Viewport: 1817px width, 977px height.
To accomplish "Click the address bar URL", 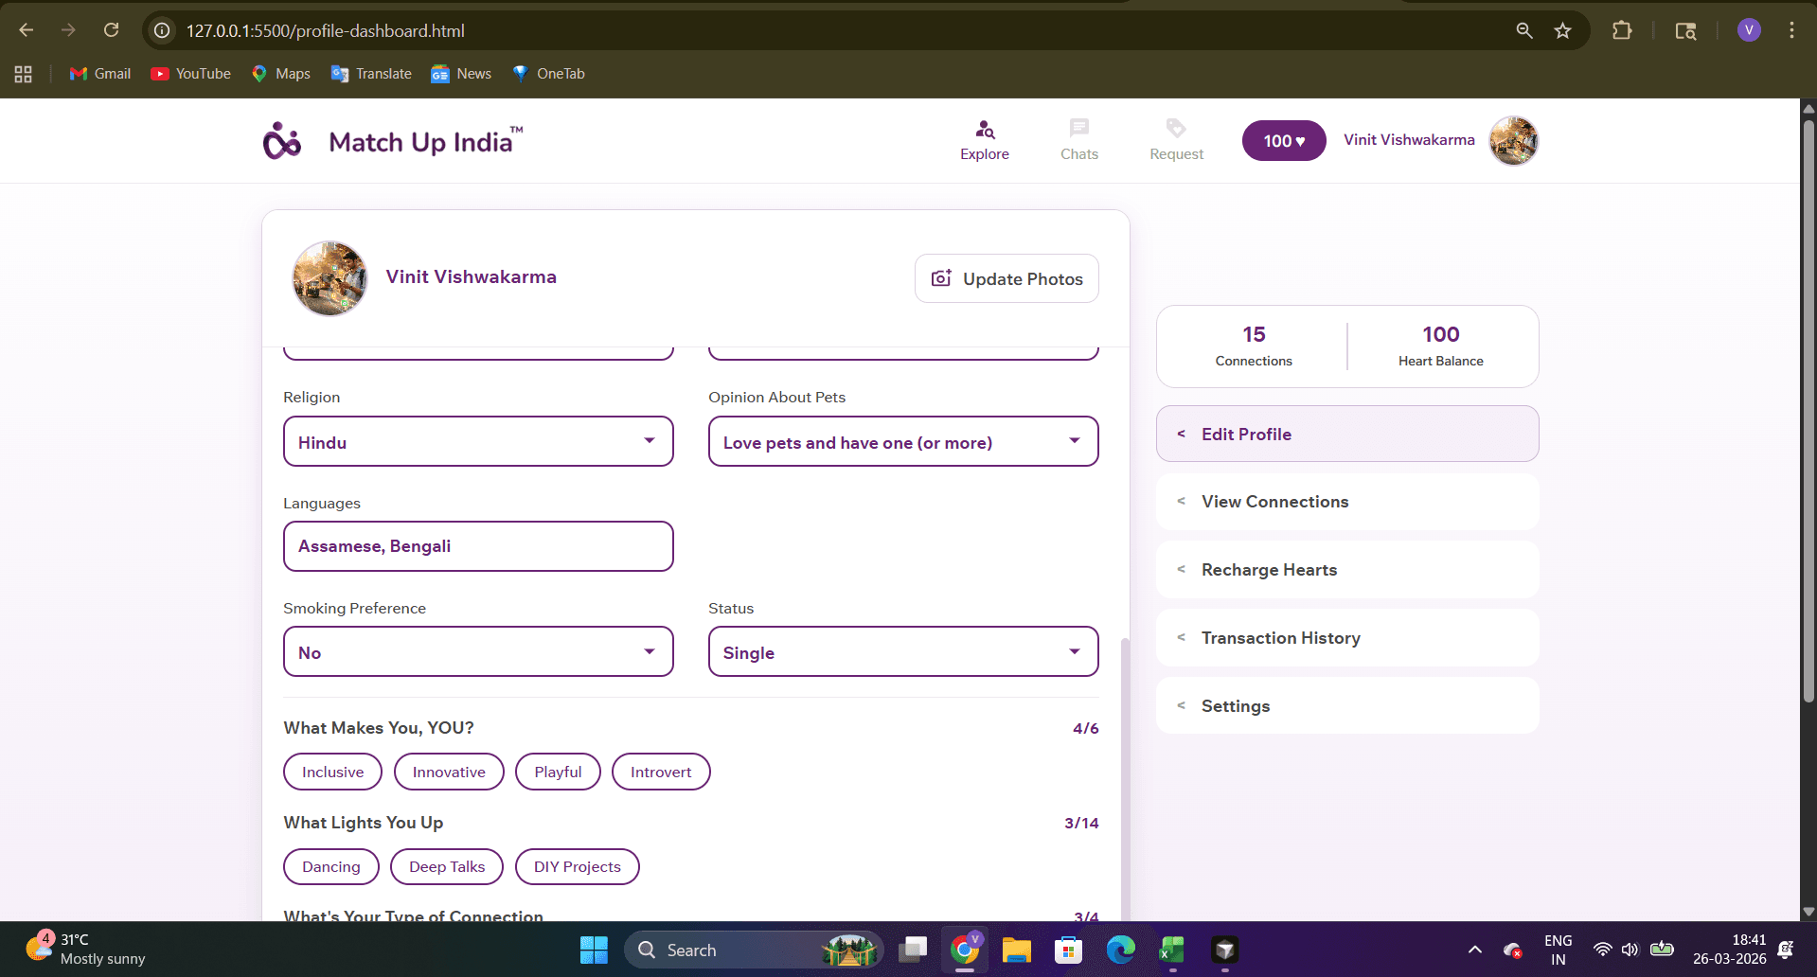I will pos(325,31).
